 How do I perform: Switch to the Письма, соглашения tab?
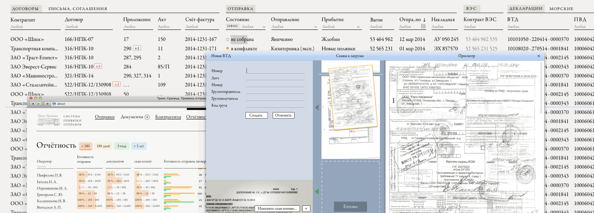(78, 9)
